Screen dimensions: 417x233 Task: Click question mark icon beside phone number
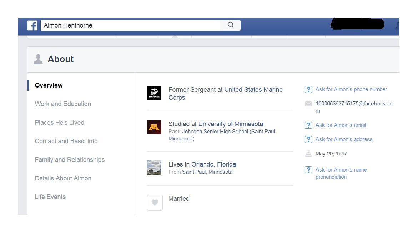pyautogui.click(x=308, y=89)
